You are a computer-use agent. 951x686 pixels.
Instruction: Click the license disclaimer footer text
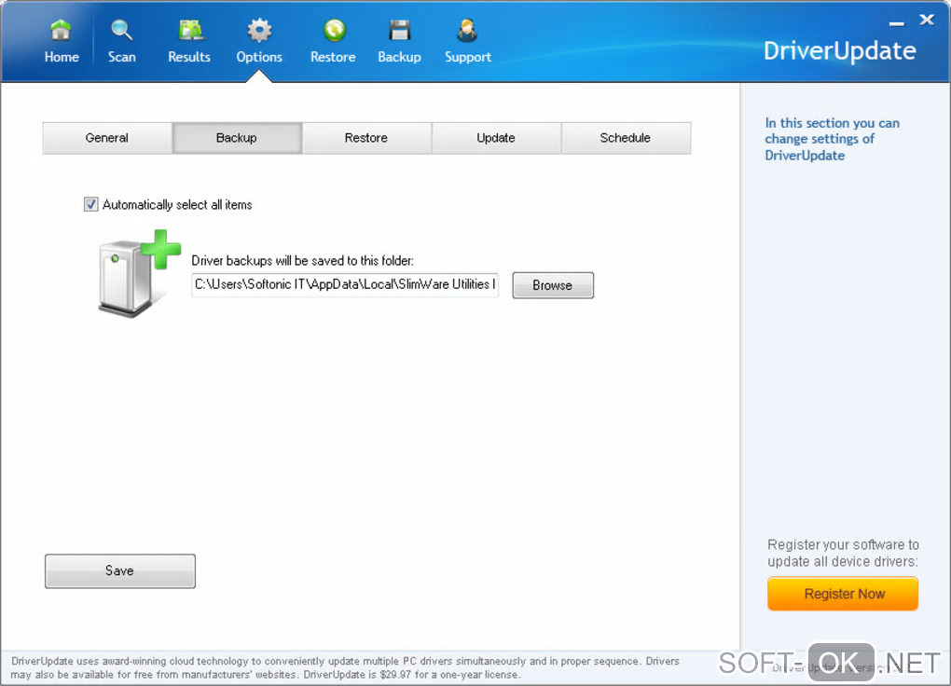pos(344,667)
